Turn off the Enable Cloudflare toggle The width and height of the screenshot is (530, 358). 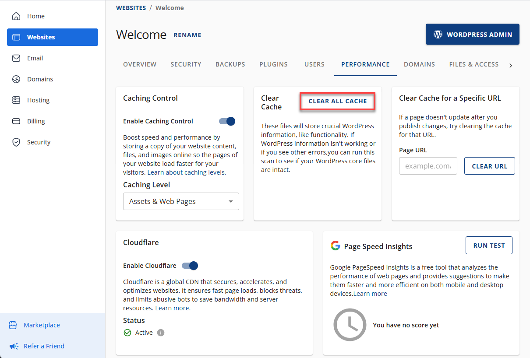[x=190, y=266]
